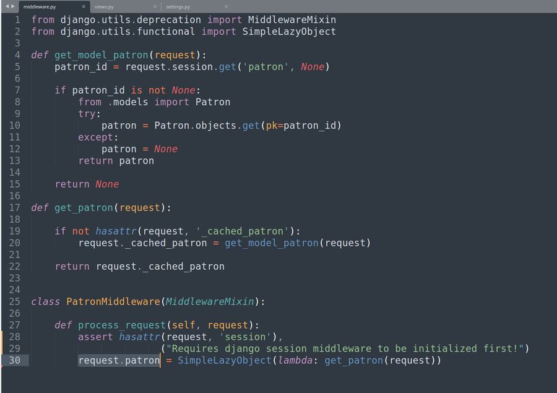Click the next tab arrow
The image size is (557, 393).
click(13, 6)
